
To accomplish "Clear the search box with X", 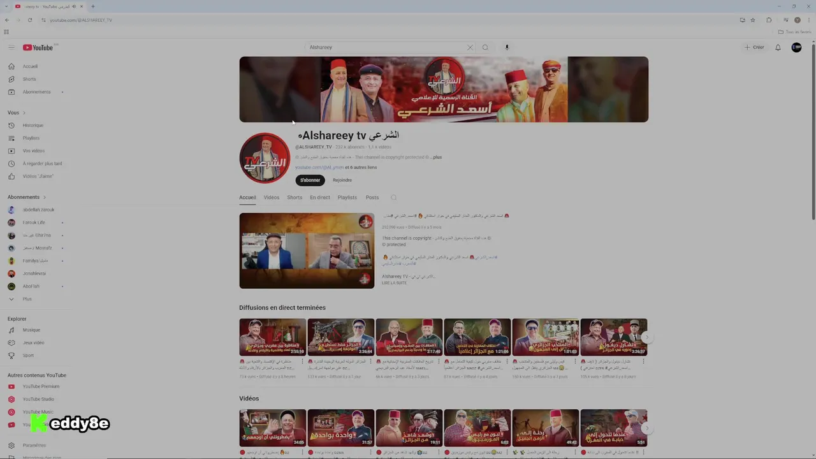I will coord(470,47).
